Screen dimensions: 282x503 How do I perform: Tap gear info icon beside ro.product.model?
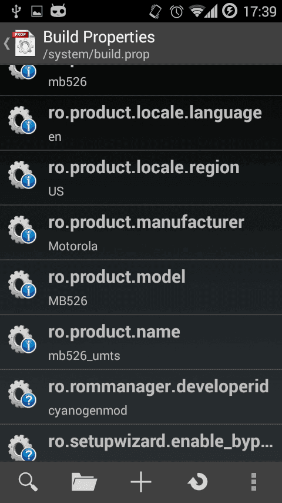click(22, 284)
